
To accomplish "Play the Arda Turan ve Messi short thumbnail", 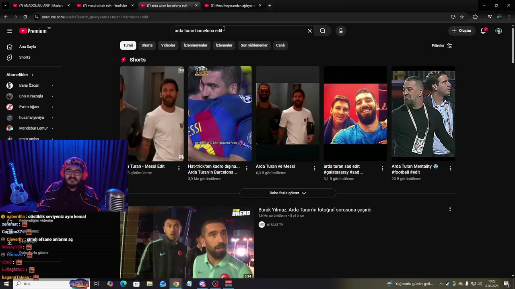I will click(x=288, y=114).
